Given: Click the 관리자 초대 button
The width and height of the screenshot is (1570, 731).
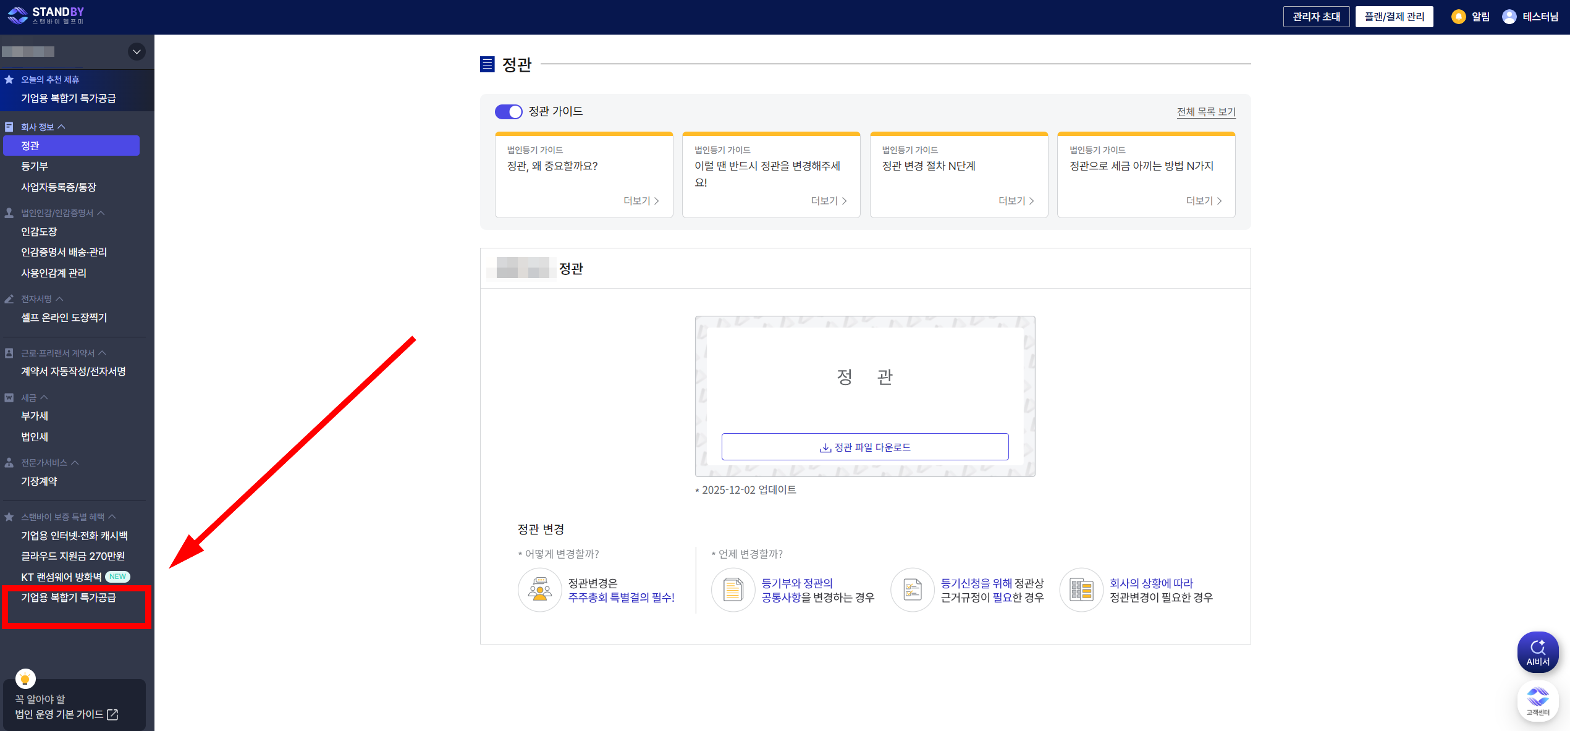Looking at the screenshot, I should tap(1317, 16).
